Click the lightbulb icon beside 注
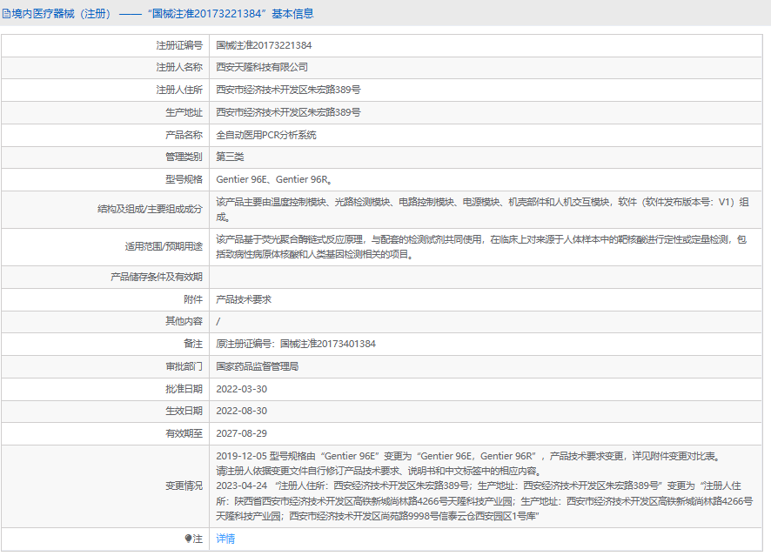Screen dimensions: 771x556 click(188, 539)
